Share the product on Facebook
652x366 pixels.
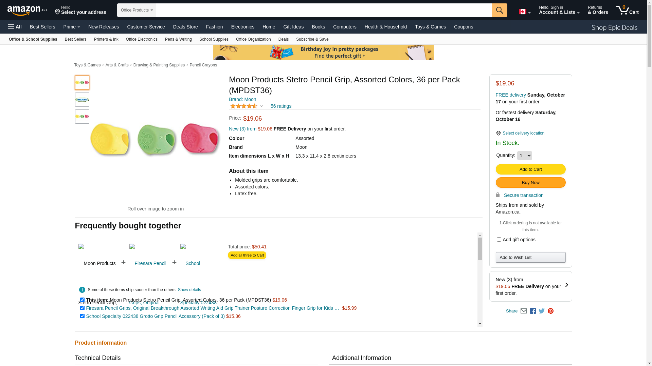533,311
